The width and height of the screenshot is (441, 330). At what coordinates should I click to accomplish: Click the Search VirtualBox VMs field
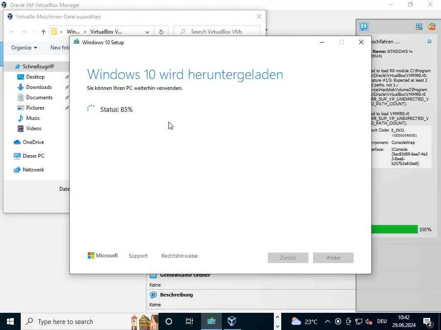coord(217,32)
